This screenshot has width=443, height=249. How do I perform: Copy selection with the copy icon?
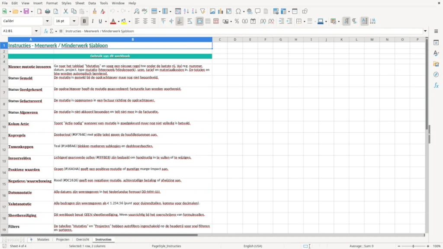(x=74, y=11)
